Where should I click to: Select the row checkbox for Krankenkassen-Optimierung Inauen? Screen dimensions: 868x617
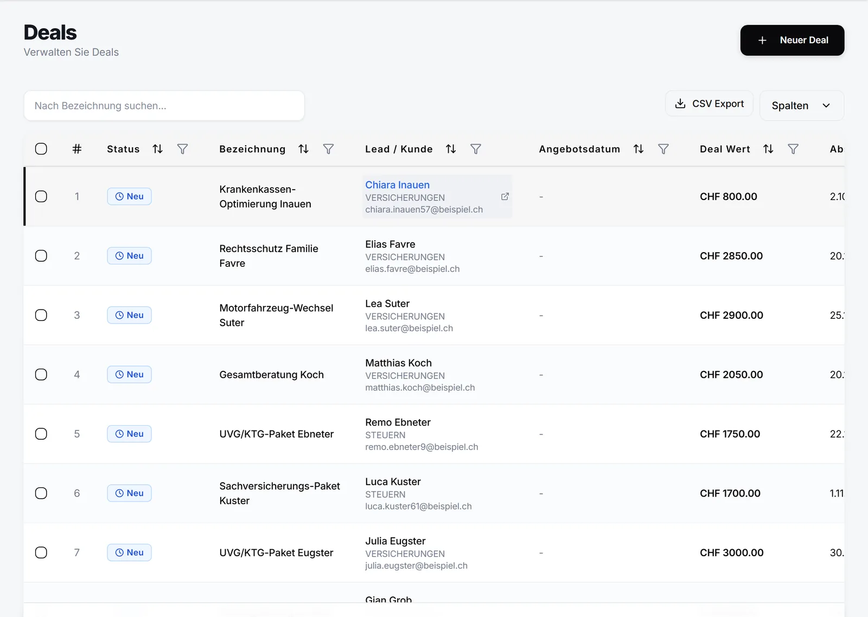[41, 196]
